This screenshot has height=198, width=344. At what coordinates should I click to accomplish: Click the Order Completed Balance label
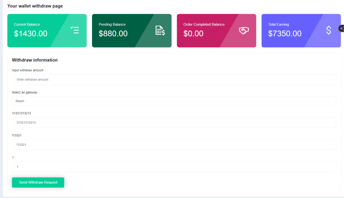click(204, 24)
